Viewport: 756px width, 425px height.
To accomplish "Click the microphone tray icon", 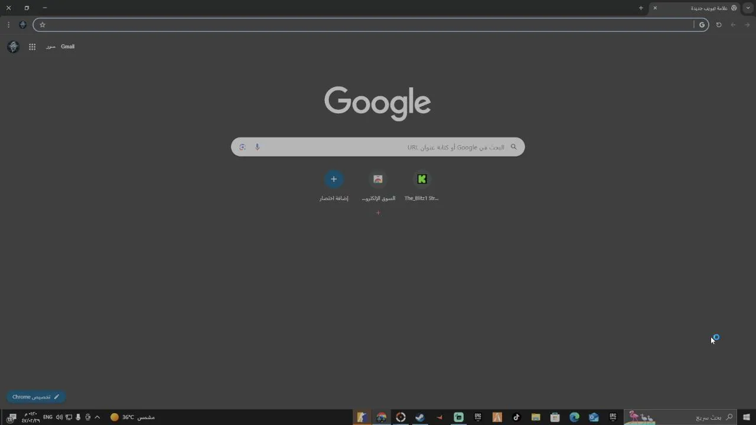I will pos(78,417).
